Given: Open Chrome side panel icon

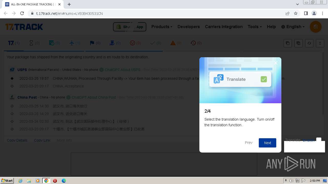Looking at the screenshot, I should (306, 13).
